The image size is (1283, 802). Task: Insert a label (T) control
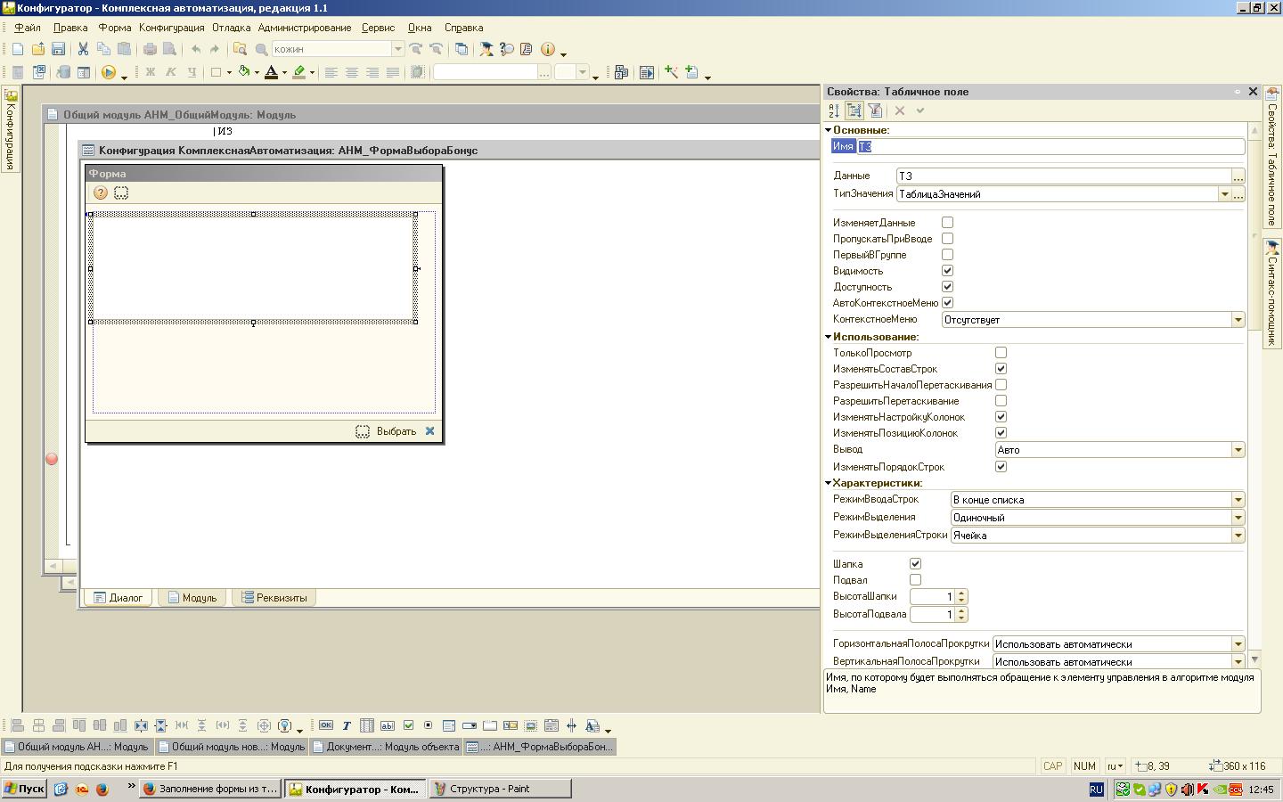pos(347,725)
